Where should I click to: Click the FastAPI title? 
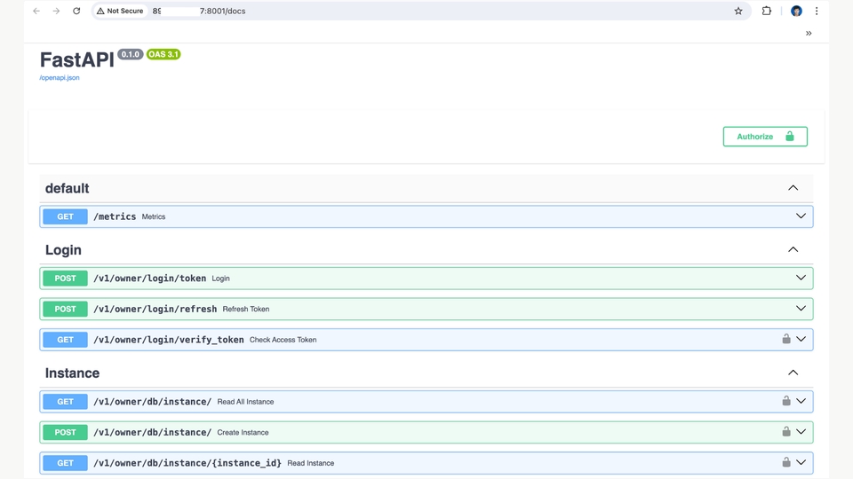tap(76, 59)
